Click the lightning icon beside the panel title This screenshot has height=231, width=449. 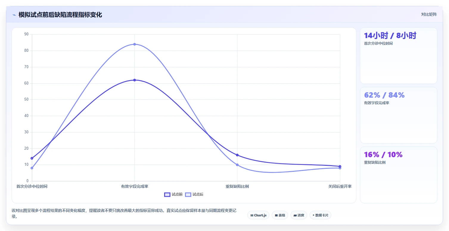[14, 15]
